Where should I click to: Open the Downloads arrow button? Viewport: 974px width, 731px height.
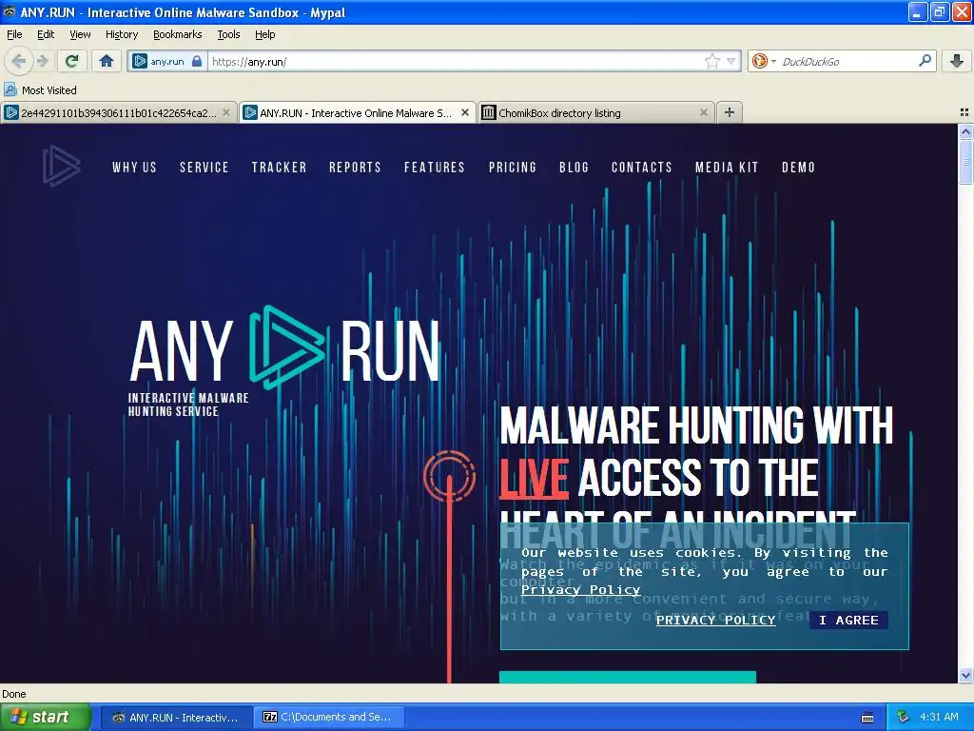click(x=957, y=61)
